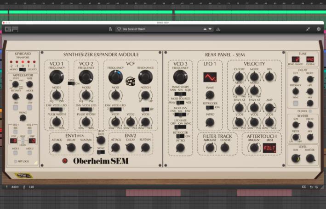326x209 pixels.
Task: Flip the VCF ENV/VCO3/LFO mod source switch
Action: tap(115, 109)
